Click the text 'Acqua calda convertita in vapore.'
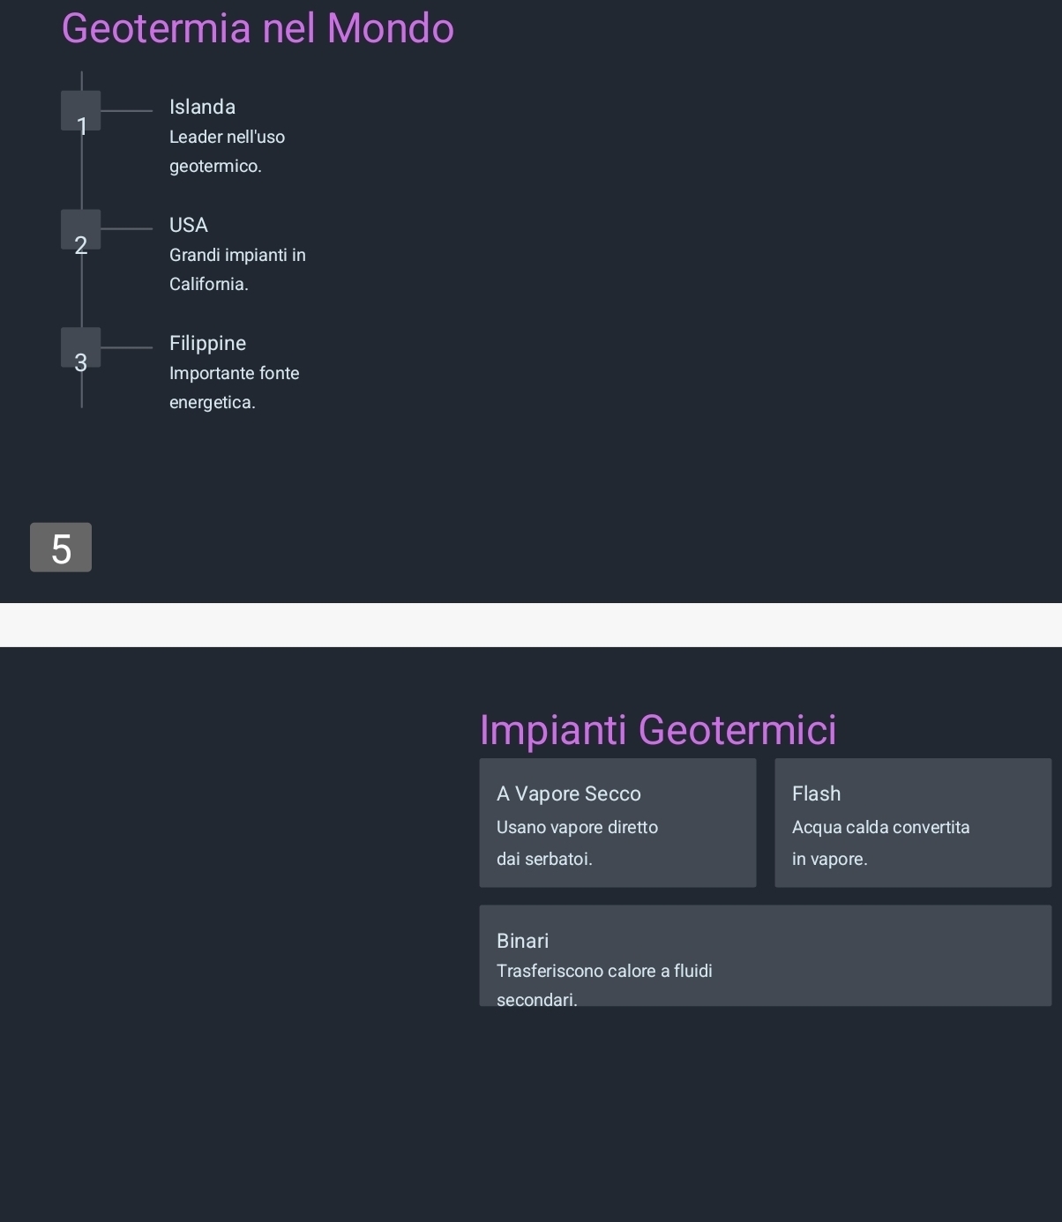1062x1222 pixels. tap(880, 843)
